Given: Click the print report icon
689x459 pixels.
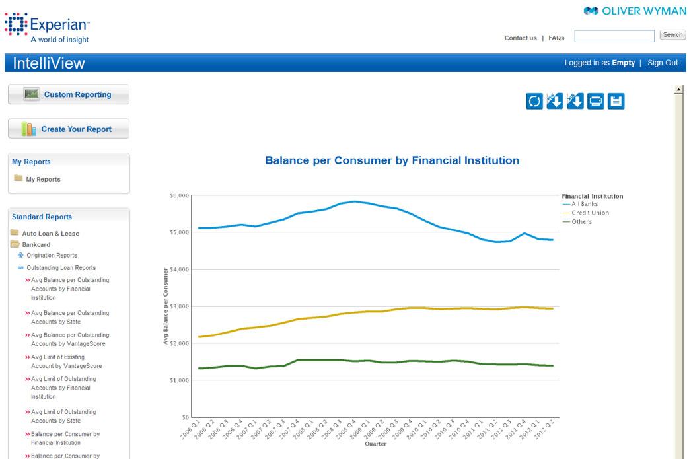Looking at the screenshot, I should click(596, 101).
